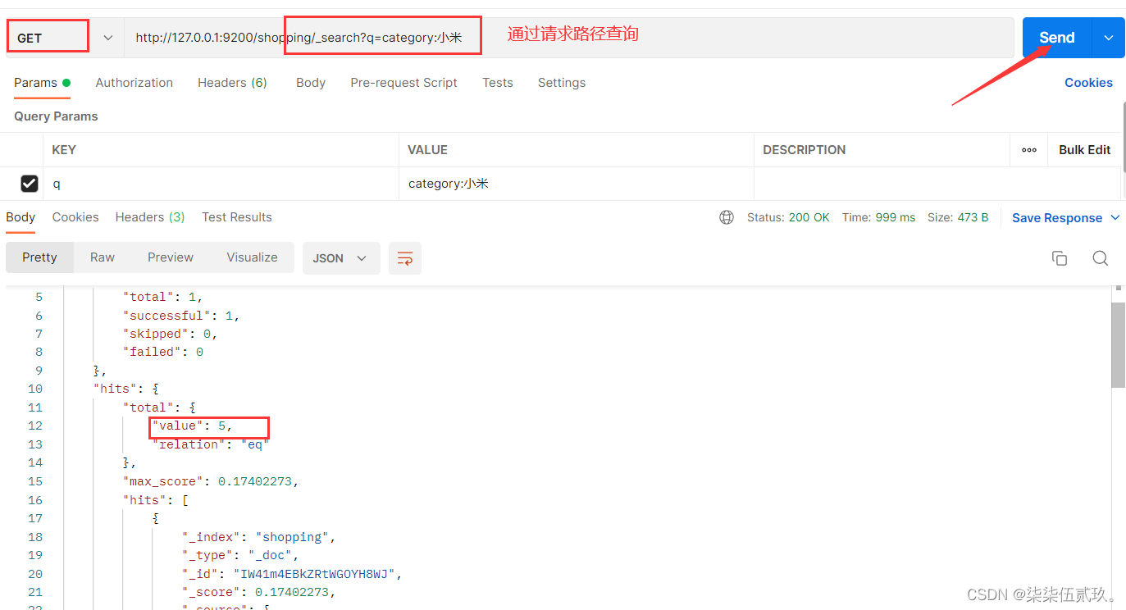The width and height of the screenshot is (1126, 610).
Task: Switch to the Params tab
Action: [42, 83]
